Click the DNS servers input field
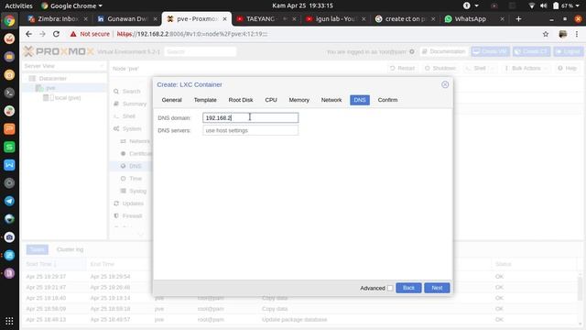This screenshot has width=586, height=330. [250, 130]
